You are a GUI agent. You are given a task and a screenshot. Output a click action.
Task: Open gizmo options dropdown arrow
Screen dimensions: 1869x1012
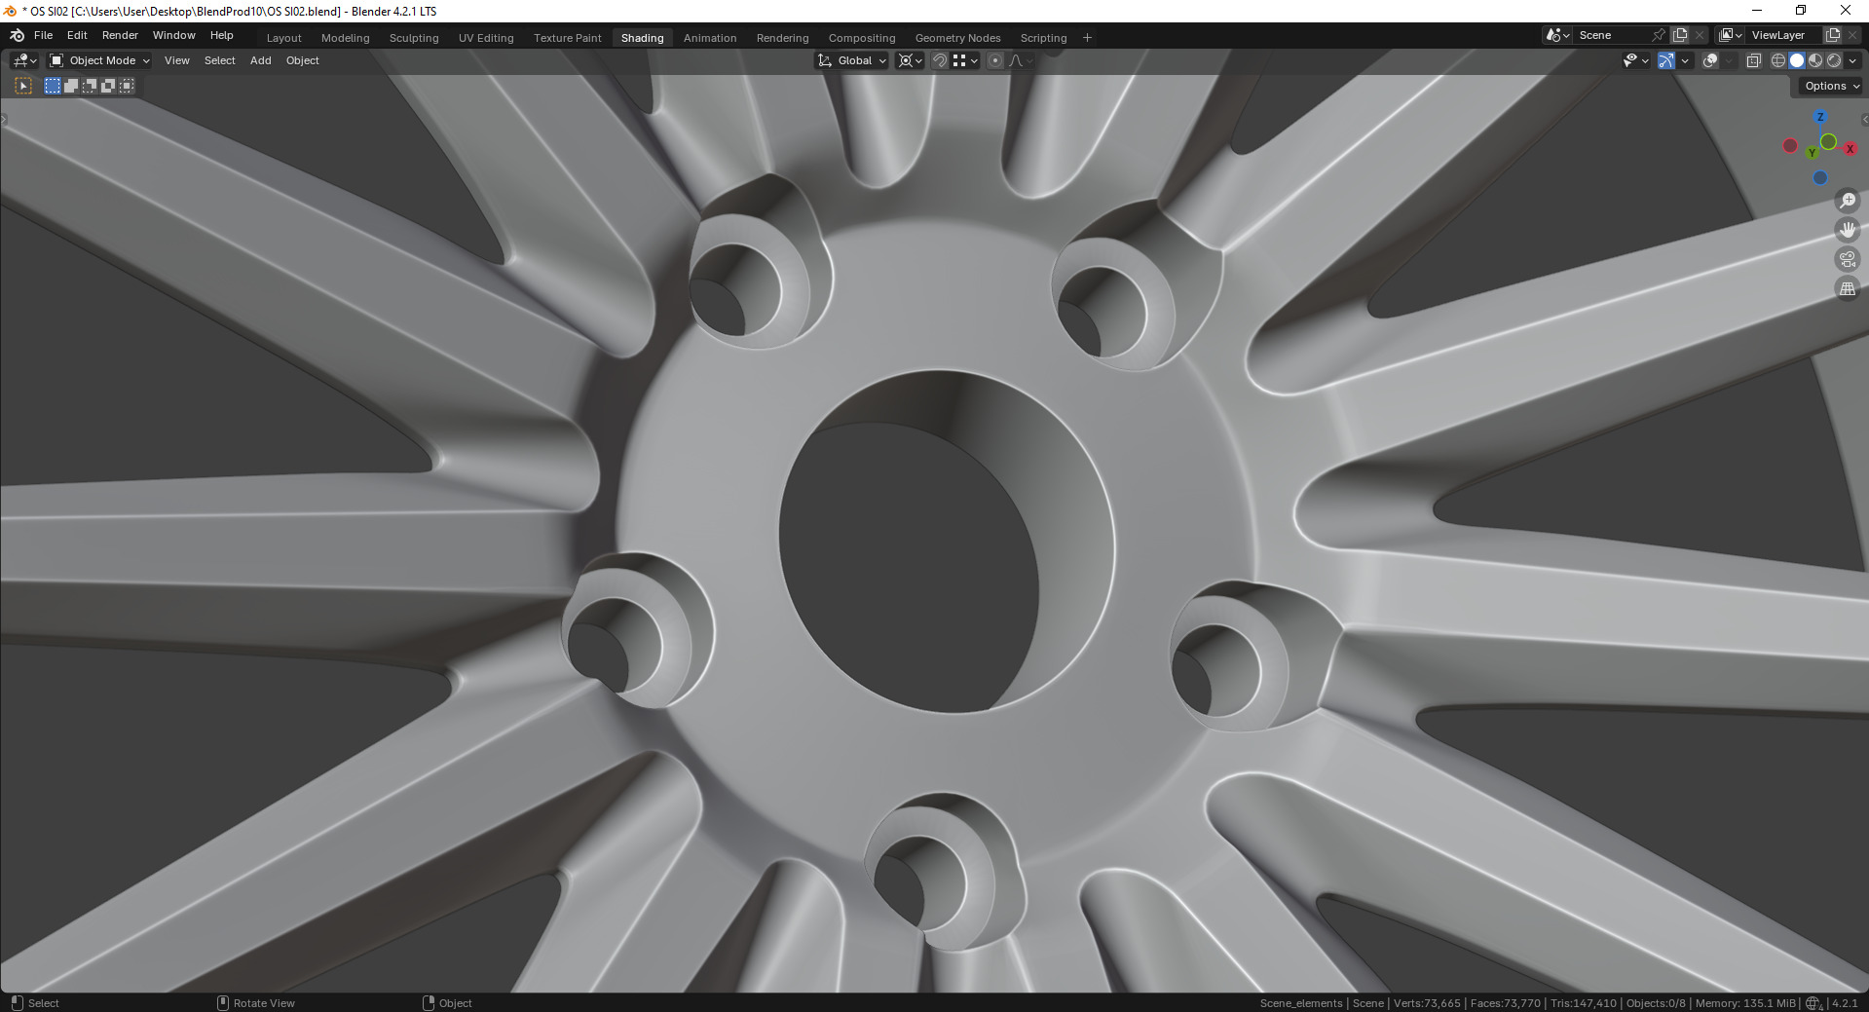click(1685, 60)
